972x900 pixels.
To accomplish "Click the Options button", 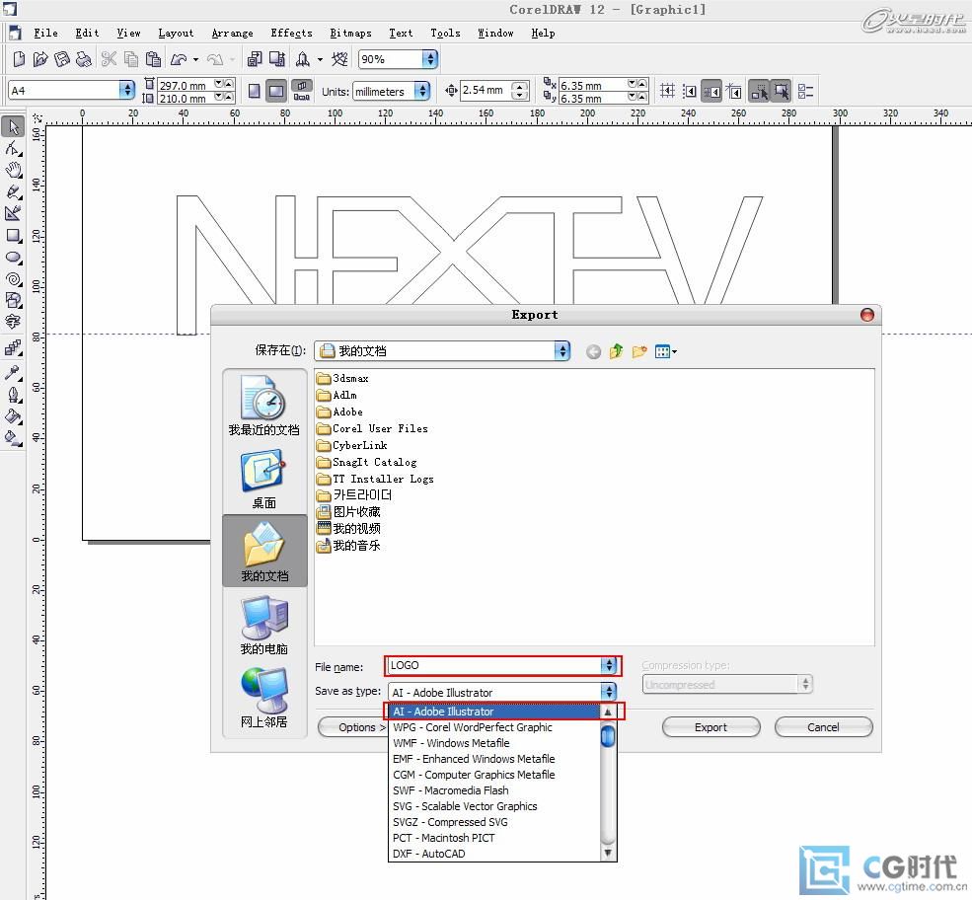I will click(x=353, y=727).
